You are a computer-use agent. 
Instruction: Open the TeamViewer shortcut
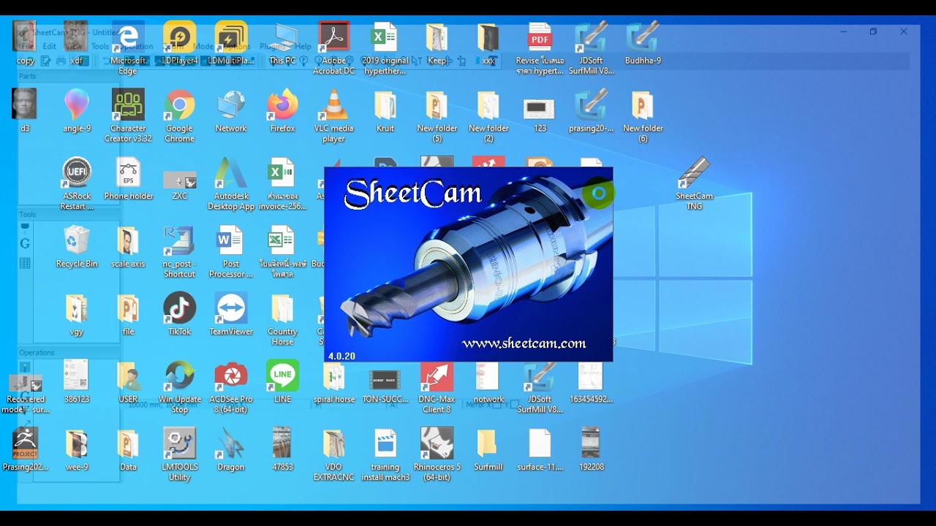[231, 314]
